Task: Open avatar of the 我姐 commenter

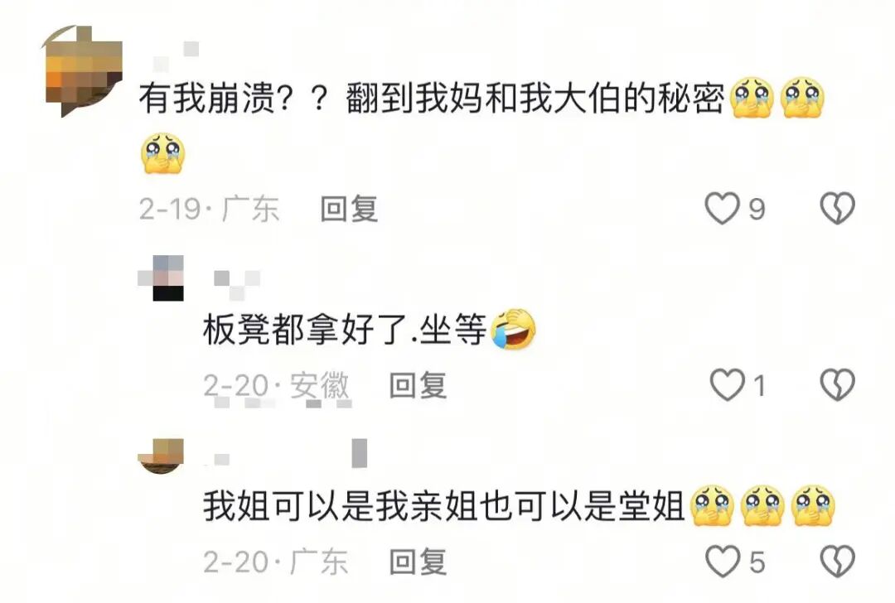Action: tap(161, 456)
